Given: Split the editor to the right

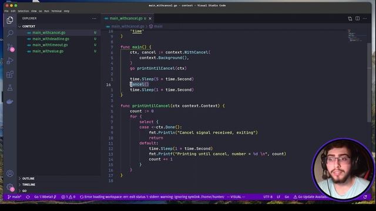Looking at the screenshot, I should (358, 18).
